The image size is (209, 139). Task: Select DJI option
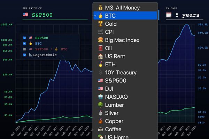[125, 89]
